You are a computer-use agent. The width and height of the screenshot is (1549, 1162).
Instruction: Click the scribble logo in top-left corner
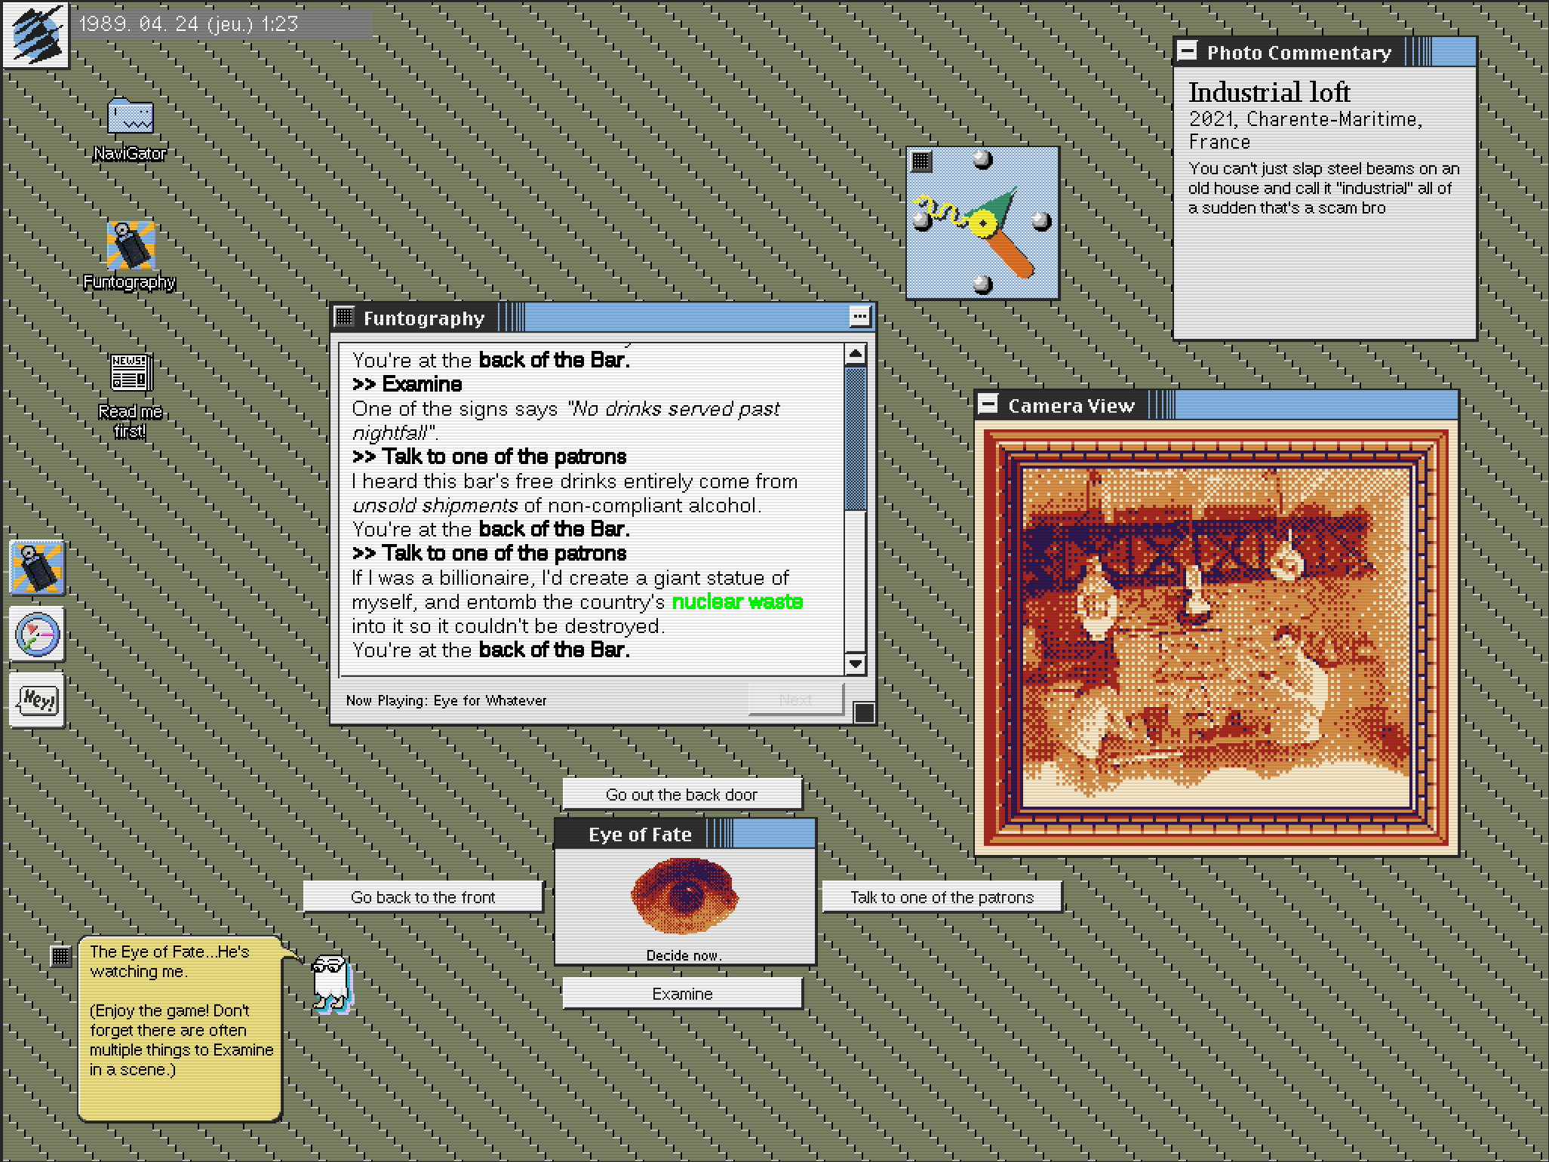[x=35, y=34]
